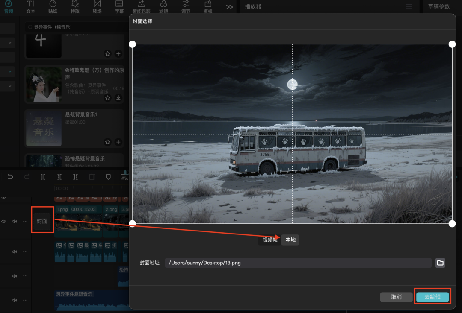Screen dimensions: 462x313
Task: Collapse the highlighted sidebar category chevron
Action: click(10, 71)
